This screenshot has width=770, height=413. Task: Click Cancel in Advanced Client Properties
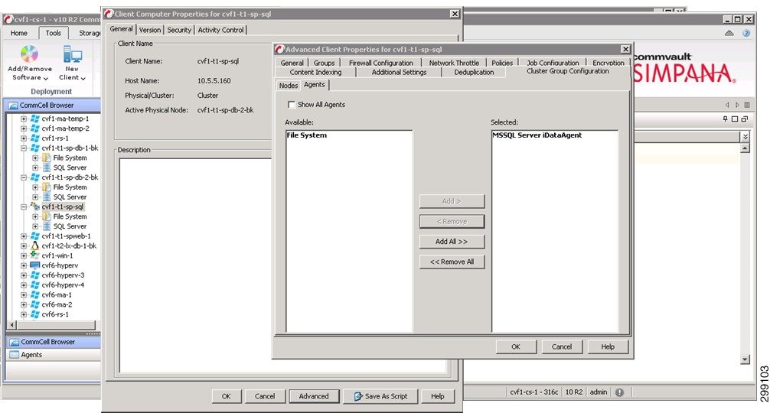click(x=562, y=346)
